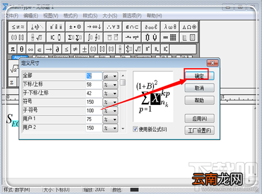
Task: Toggle the 使用新公式(U) checkbox
Action: [x=135, y=130]
